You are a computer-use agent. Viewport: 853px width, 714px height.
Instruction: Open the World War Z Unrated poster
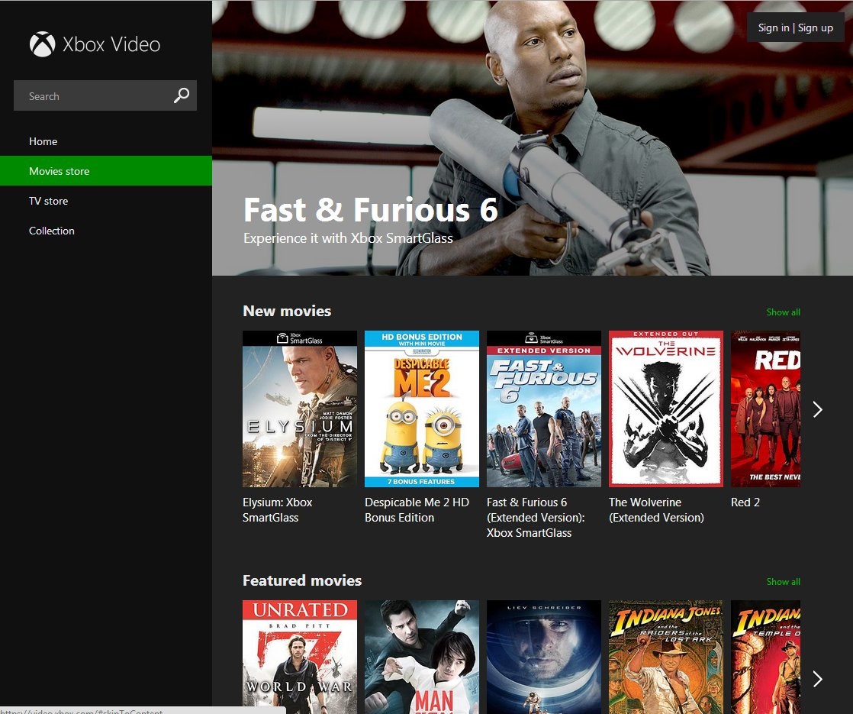click(300, 657)
